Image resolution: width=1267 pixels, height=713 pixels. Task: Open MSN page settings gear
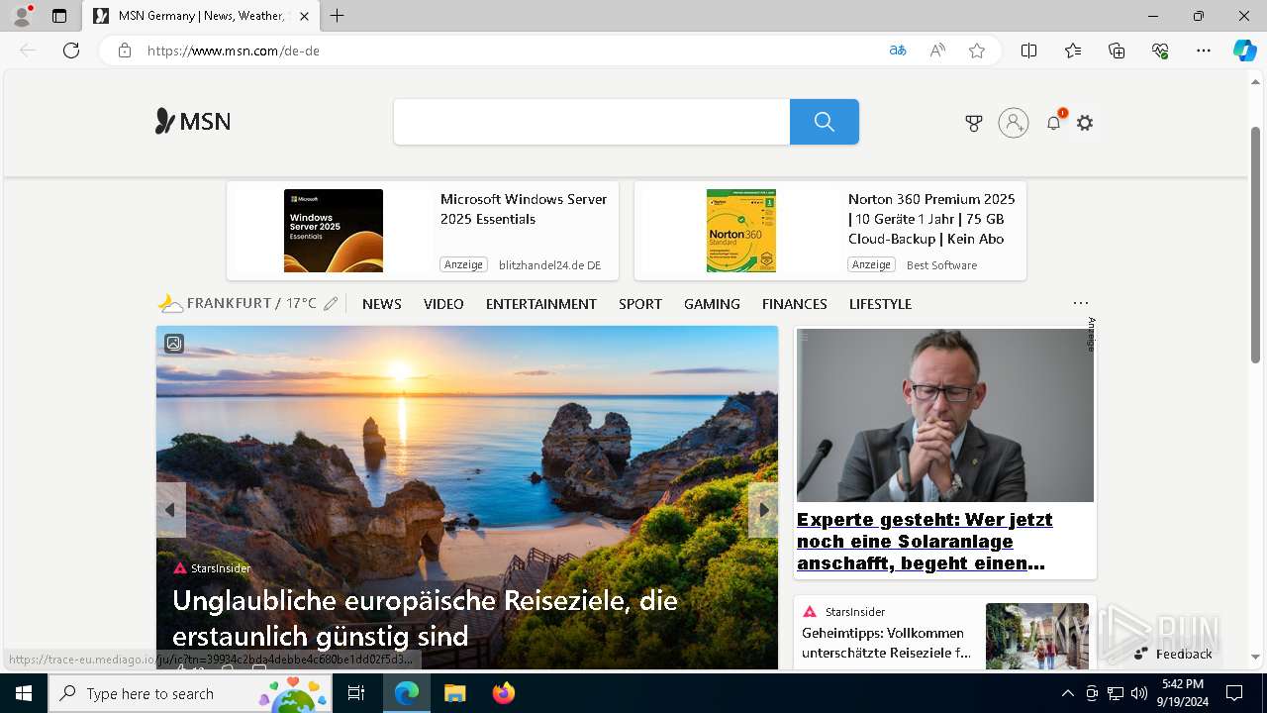1085,123
